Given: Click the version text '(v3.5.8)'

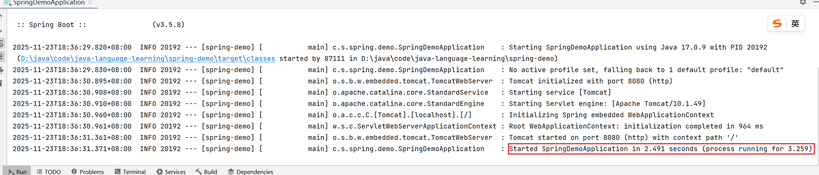Looking at the screenshot, I should pos(169,25).
